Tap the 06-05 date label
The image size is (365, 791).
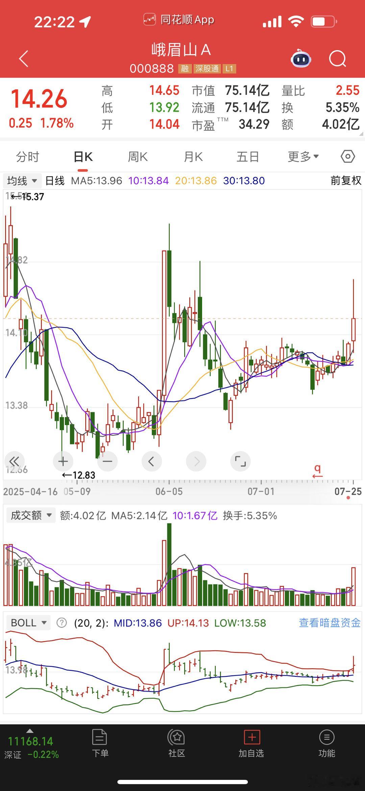[x=169, y=491]
